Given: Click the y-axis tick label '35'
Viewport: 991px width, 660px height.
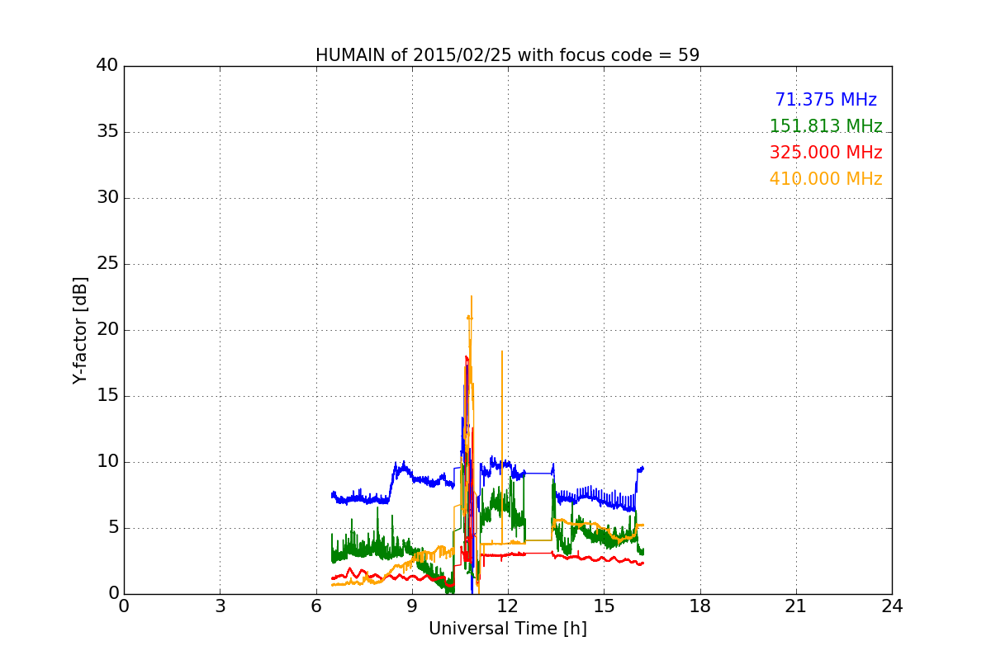Looking at the screenshot, I should [107, 132].
